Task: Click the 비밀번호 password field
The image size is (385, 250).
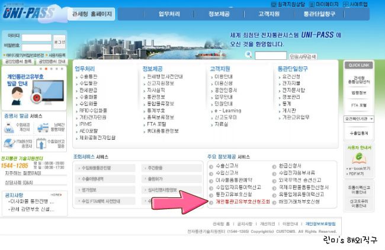Action: [37, 47]
